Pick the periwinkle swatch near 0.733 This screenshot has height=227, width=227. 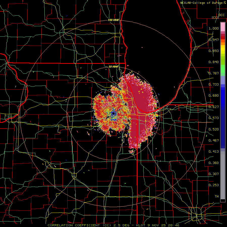point(223,80)
